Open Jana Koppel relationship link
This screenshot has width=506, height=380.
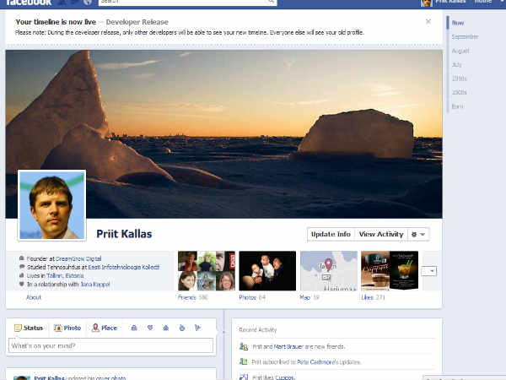click(x=94, y=284)
